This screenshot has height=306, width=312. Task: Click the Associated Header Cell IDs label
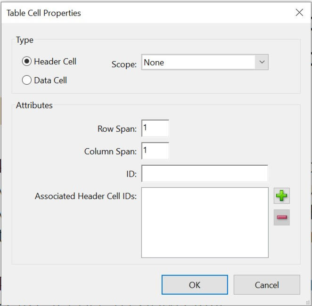[x=86, y=196]
